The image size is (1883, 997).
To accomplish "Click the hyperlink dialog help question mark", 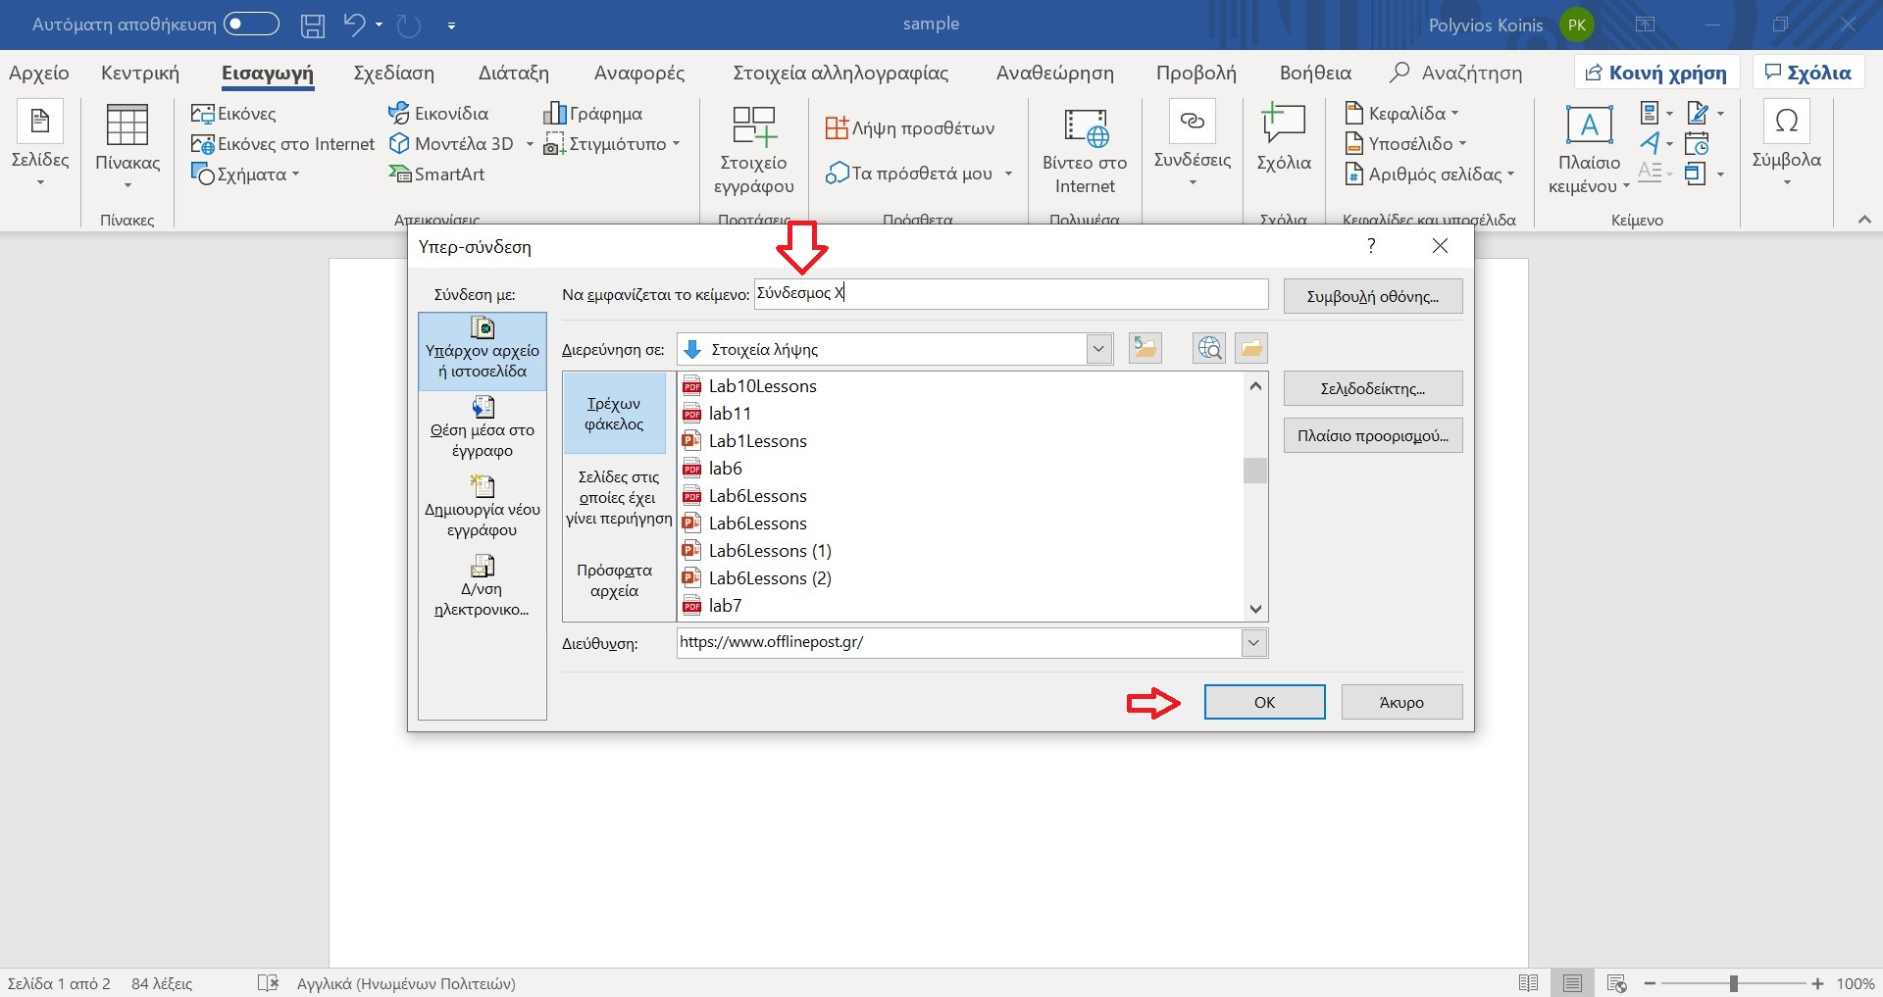I will [x=1371, y=246].
